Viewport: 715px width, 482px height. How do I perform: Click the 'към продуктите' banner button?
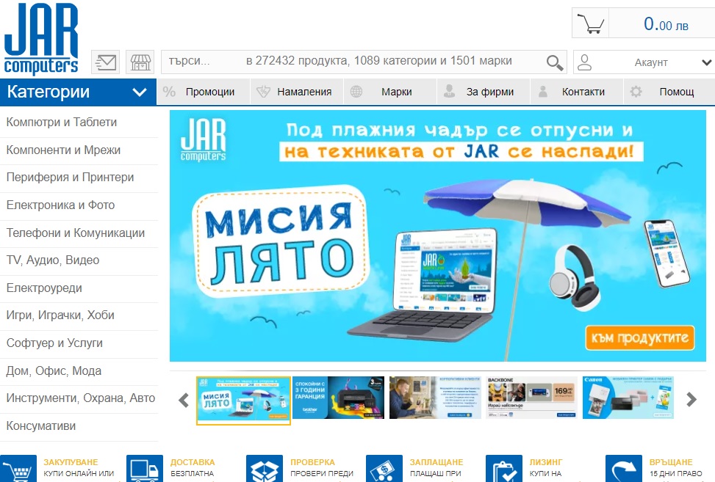pyautogui.click(x=640, y=337)
